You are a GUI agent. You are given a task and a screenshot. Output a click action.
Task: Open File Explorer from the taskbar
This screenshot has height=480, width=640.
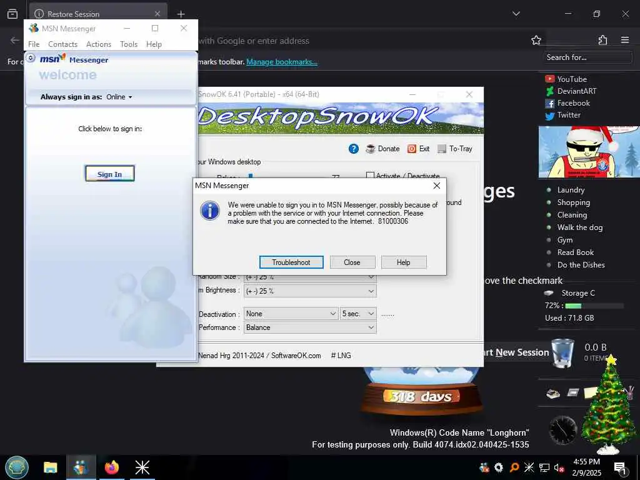click(51, 467)
